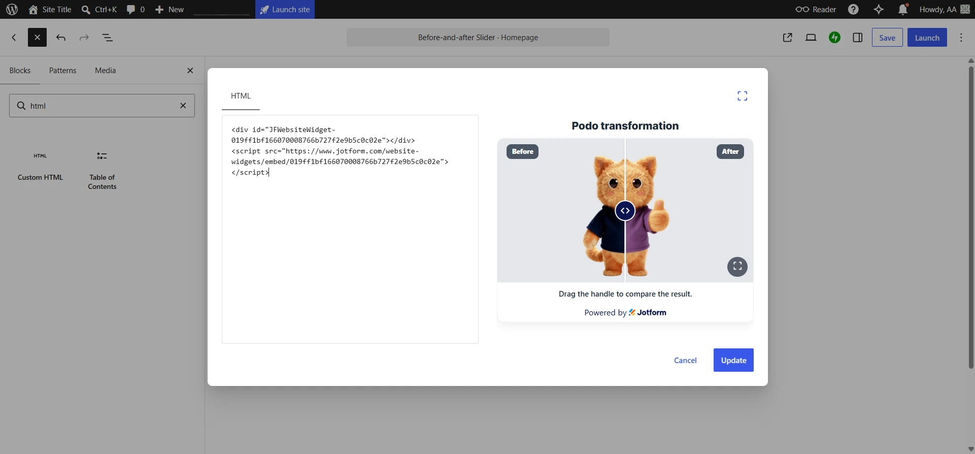Open Document Overview list view
Screen dimensions: 975x454
(x=108, y=38)
